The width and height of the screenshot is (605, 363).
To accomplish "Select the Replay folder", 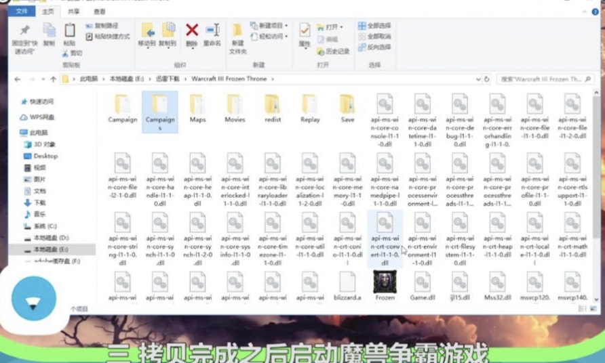I will coord(310,108).
